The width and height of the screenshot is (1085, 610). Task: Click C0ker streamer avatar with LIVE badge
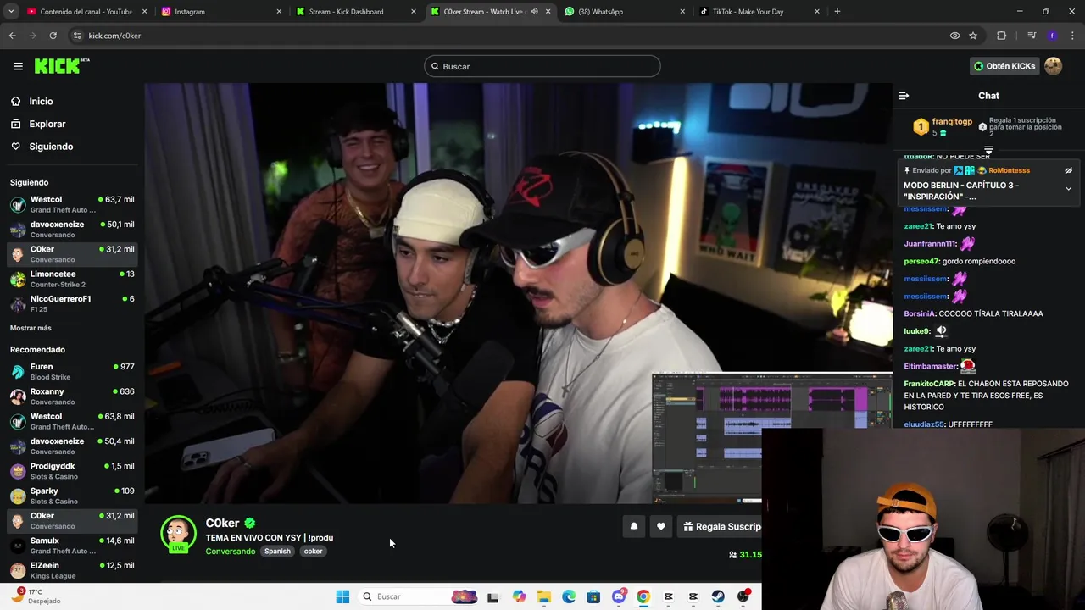pos(178,534)
